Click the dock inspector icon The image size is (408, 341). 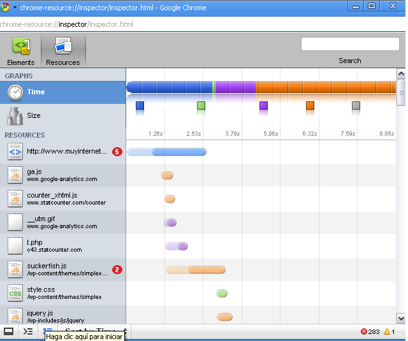click(x=9, y=331)
